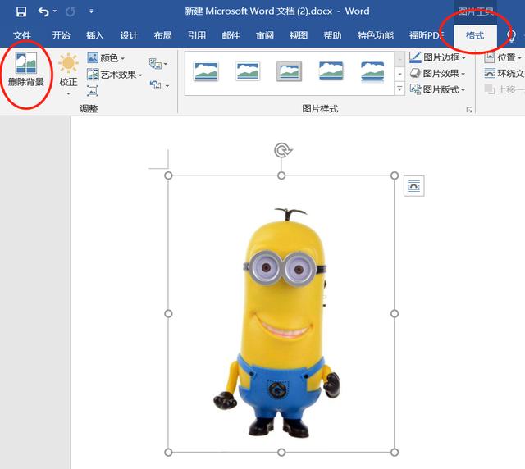Switch to the Insert (插入) tab
This screenshot has width=525, height=469.
pos(95,36)
